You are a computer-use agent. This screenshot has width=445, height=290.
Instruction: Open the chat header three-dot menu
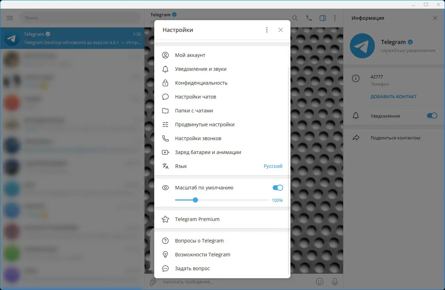click(x=335, y=18)
